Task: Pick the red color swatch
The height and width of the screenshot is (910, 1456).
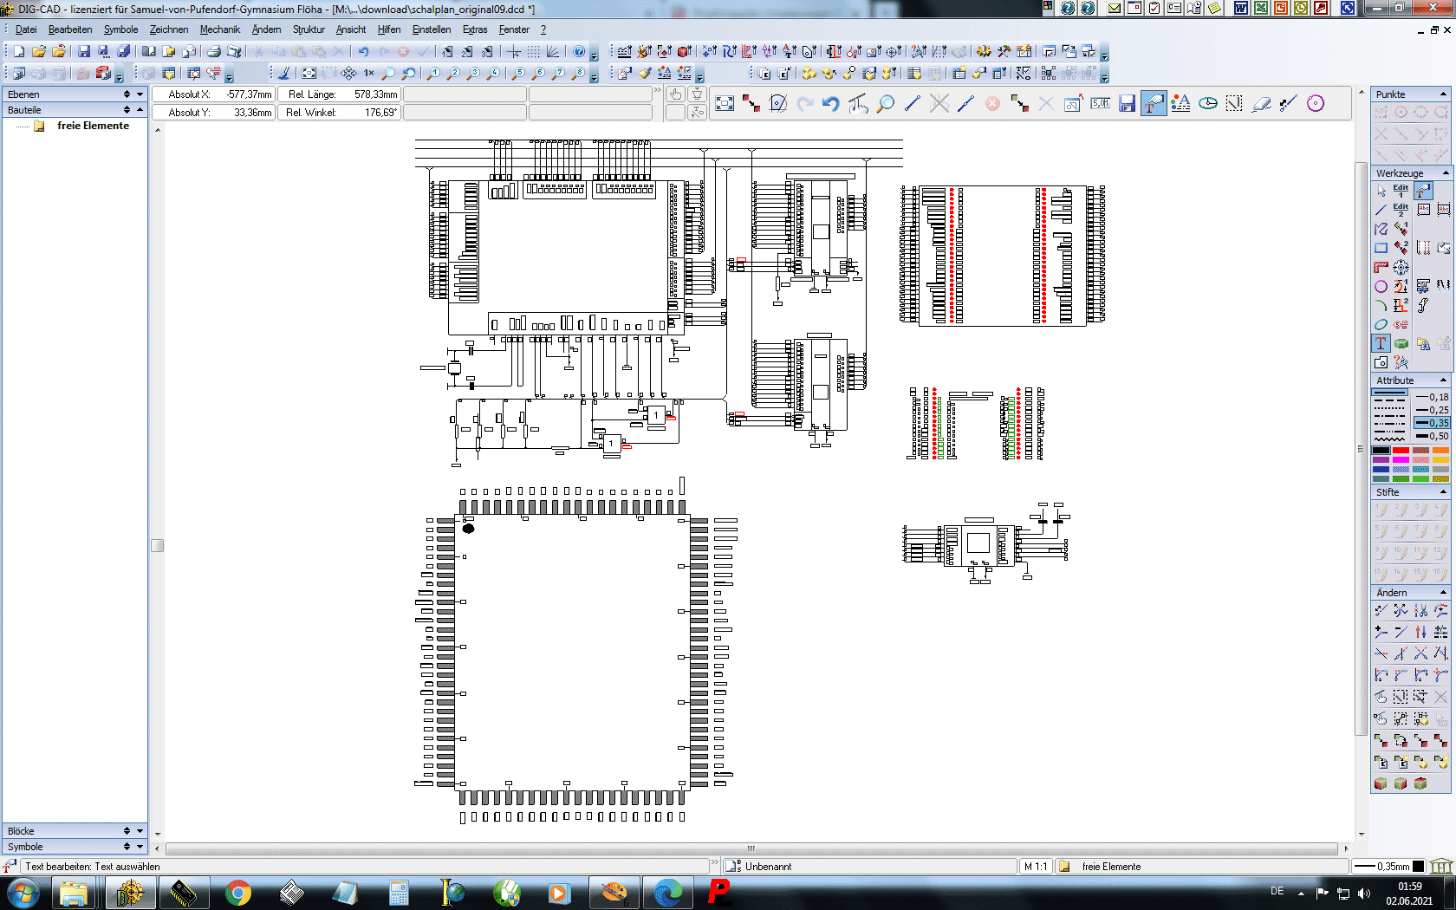Action: click(1401, 451)
